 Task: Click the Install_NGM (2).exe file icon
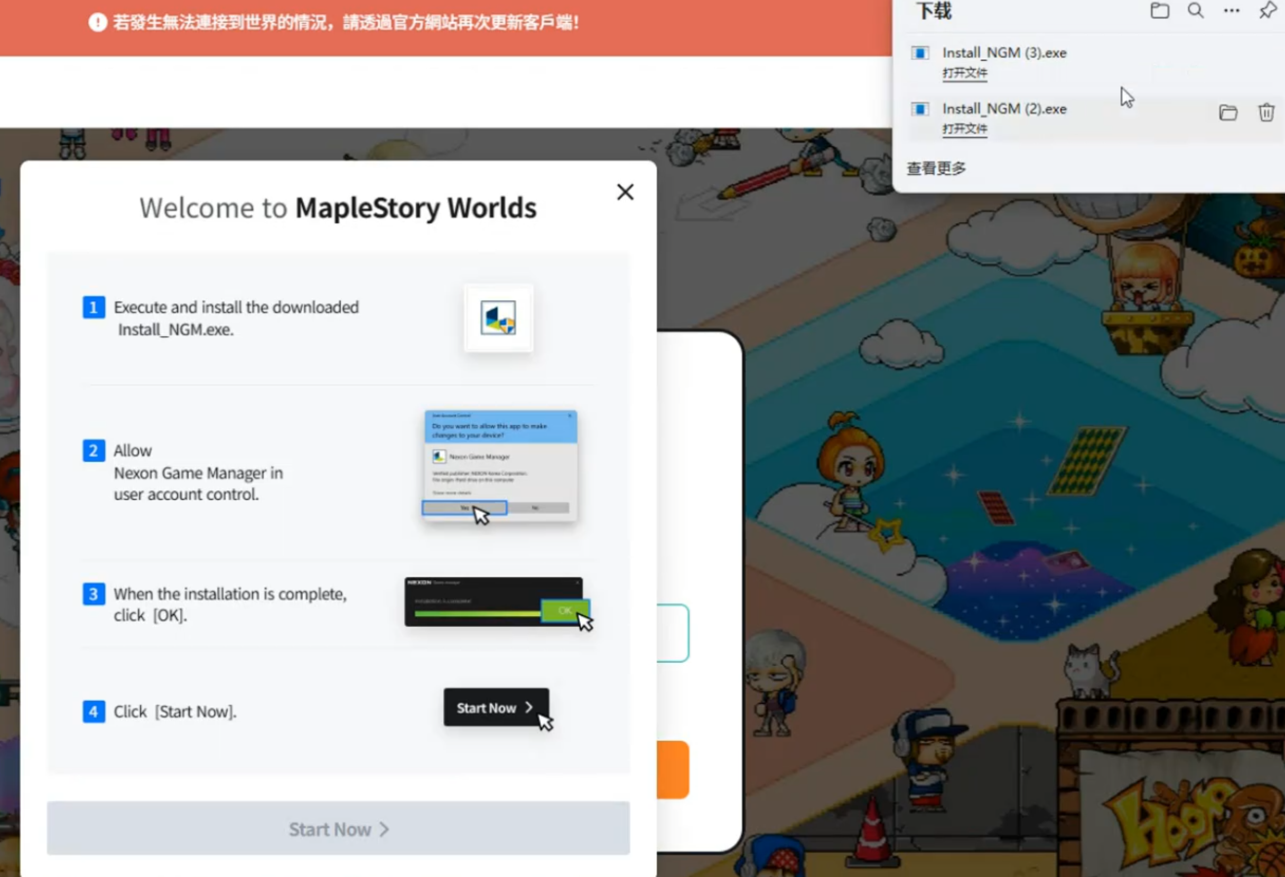[919, 109]
